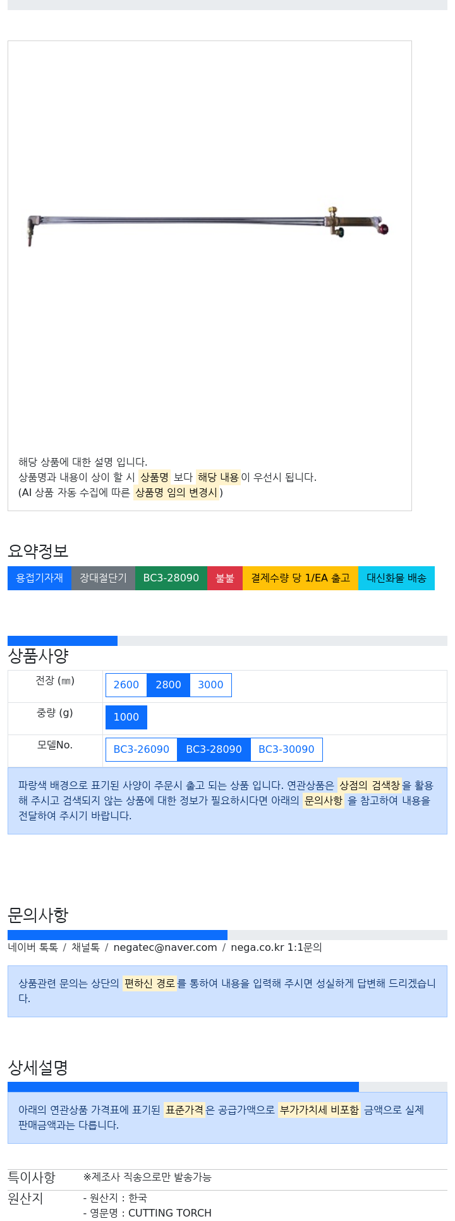This screenshot has height=1221, width=455.
Task: Select model BC3-30090
Action: [x=286, y=750]
